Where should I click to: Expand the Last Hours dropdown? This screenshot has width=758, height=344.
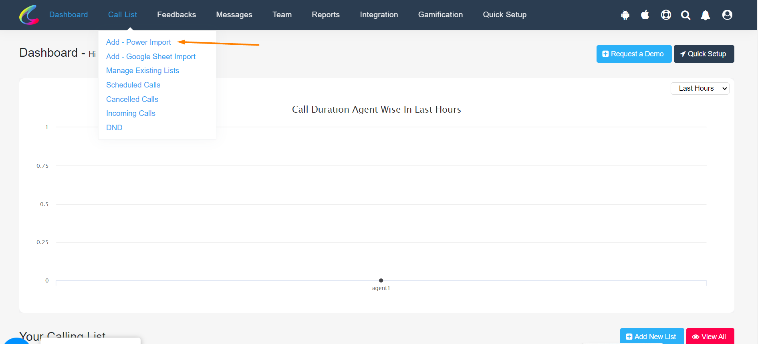(700, 88)
